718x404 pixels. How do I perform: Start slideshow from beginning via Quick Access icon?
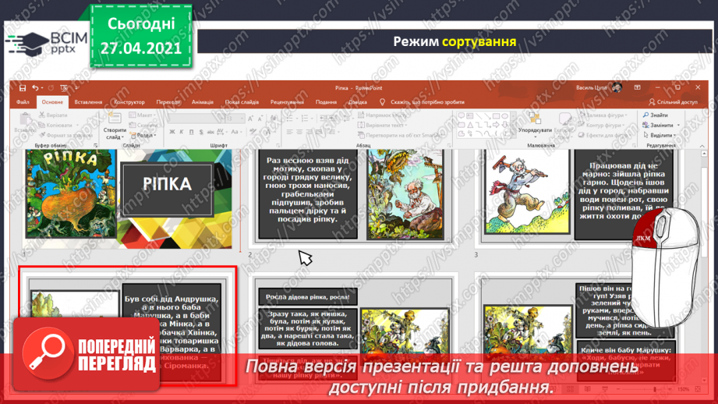click(x=64, y=88)
